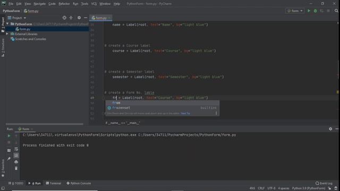Open the Tools menu

(x=84, y=4)
